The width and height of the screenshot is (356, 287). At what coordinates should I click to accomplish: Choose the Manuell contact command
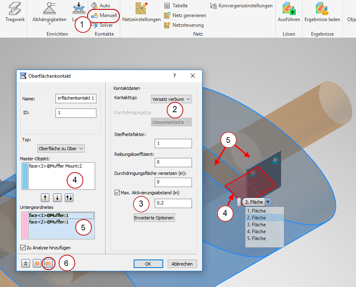[104, 15]
